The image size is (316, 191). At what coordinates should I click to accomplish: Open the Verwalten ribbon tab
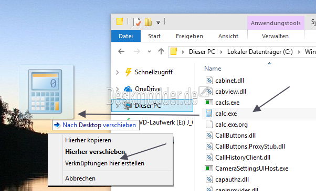pos(275,36)
